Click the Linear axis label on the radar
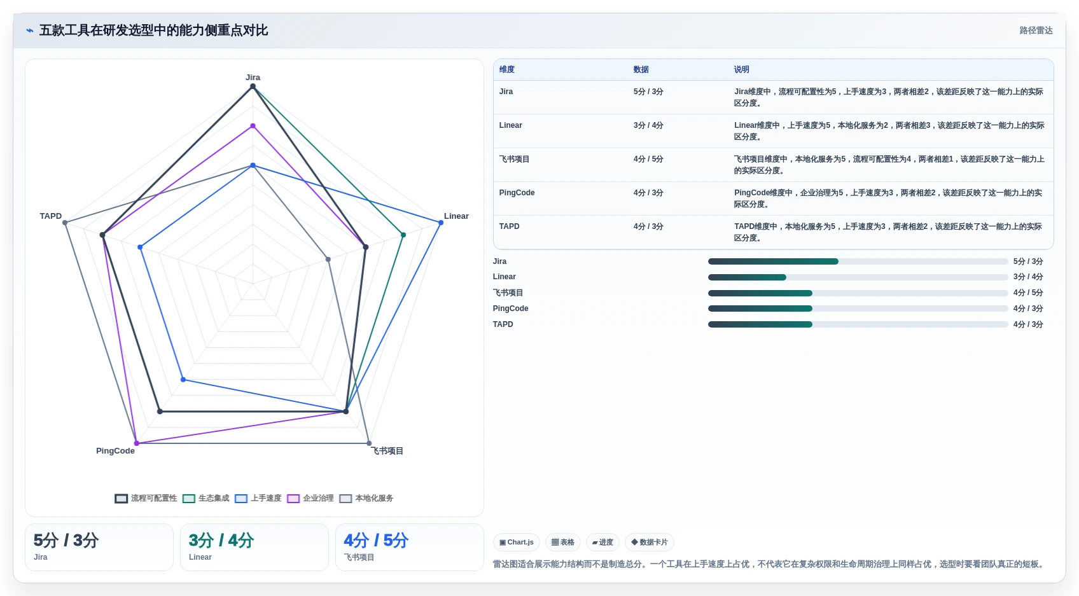Image resolution: width=1079 pixels, height=596 pixels. [456, 216]
